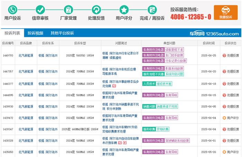
Task: Open the 投诉列表 tab
Action: [x=12, y=33]
